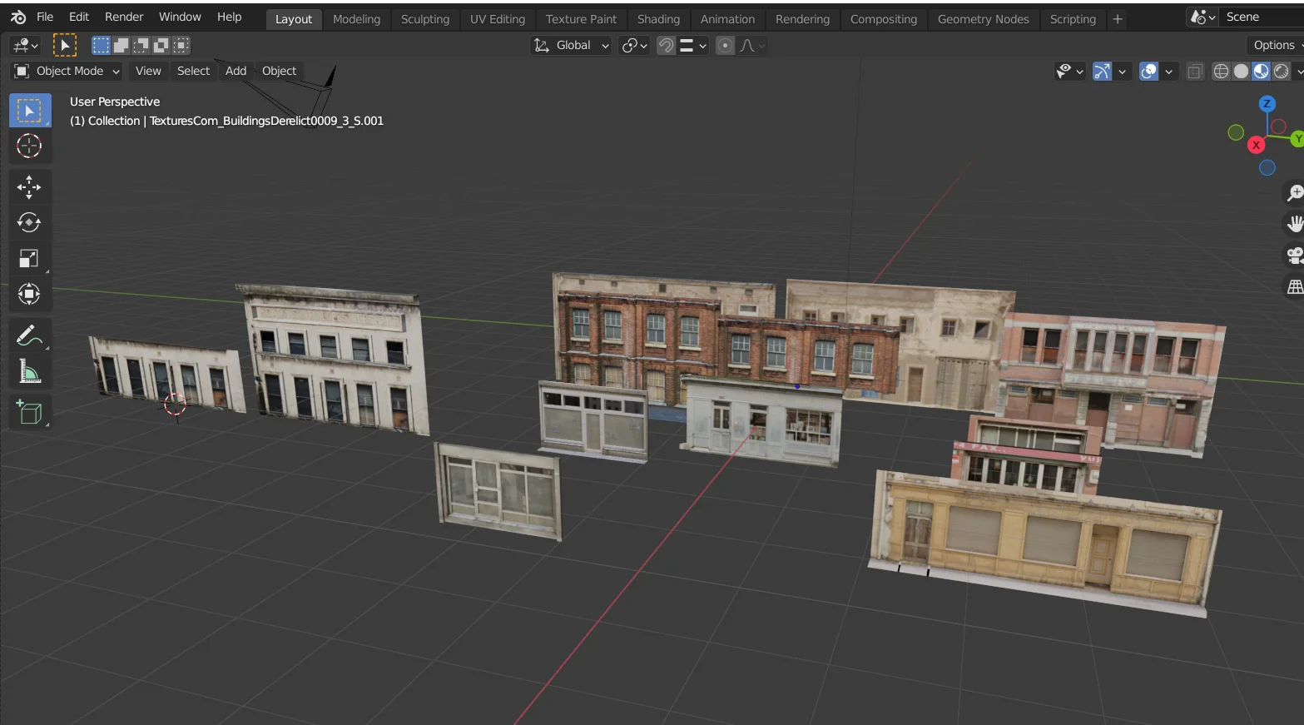
Task: Open the Object Mode dropdown
Action: tap(68, 72)
